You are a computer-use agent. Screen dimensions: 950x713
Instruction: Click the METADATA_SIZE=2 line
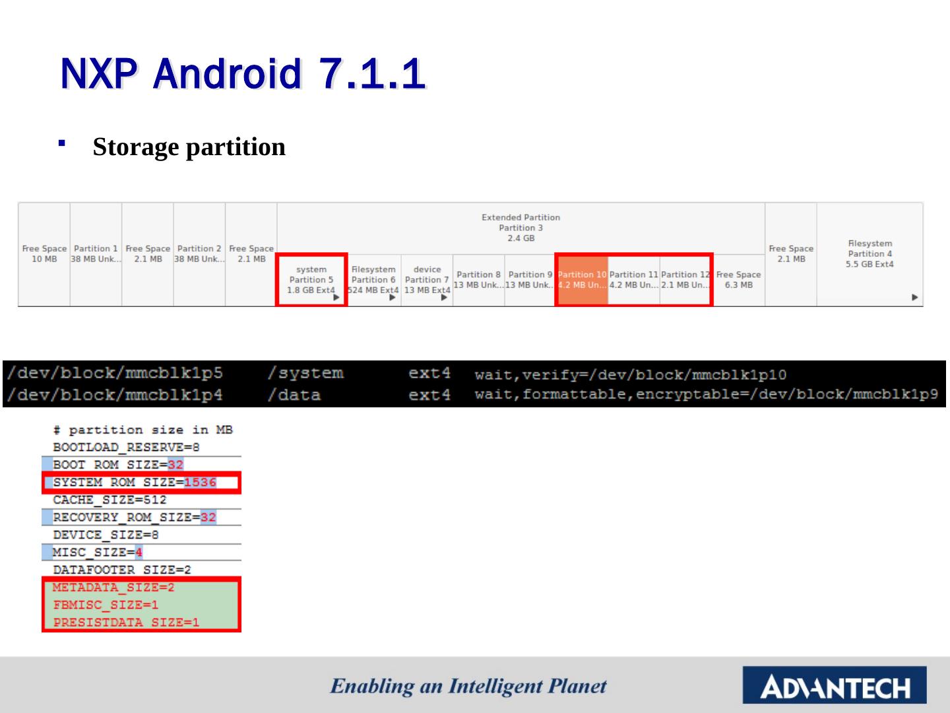pos(113,587)
